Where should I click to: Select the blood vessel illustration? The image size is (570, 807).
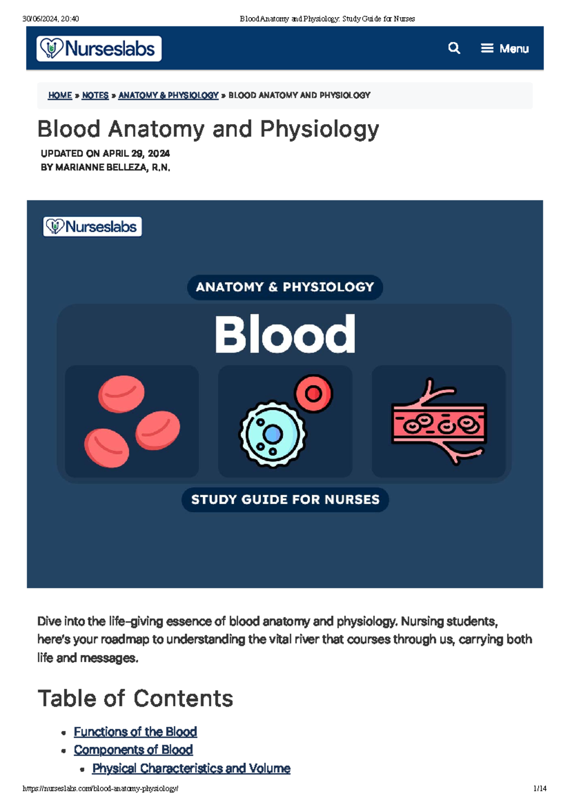pyautogui.click(x=439, y=423)
